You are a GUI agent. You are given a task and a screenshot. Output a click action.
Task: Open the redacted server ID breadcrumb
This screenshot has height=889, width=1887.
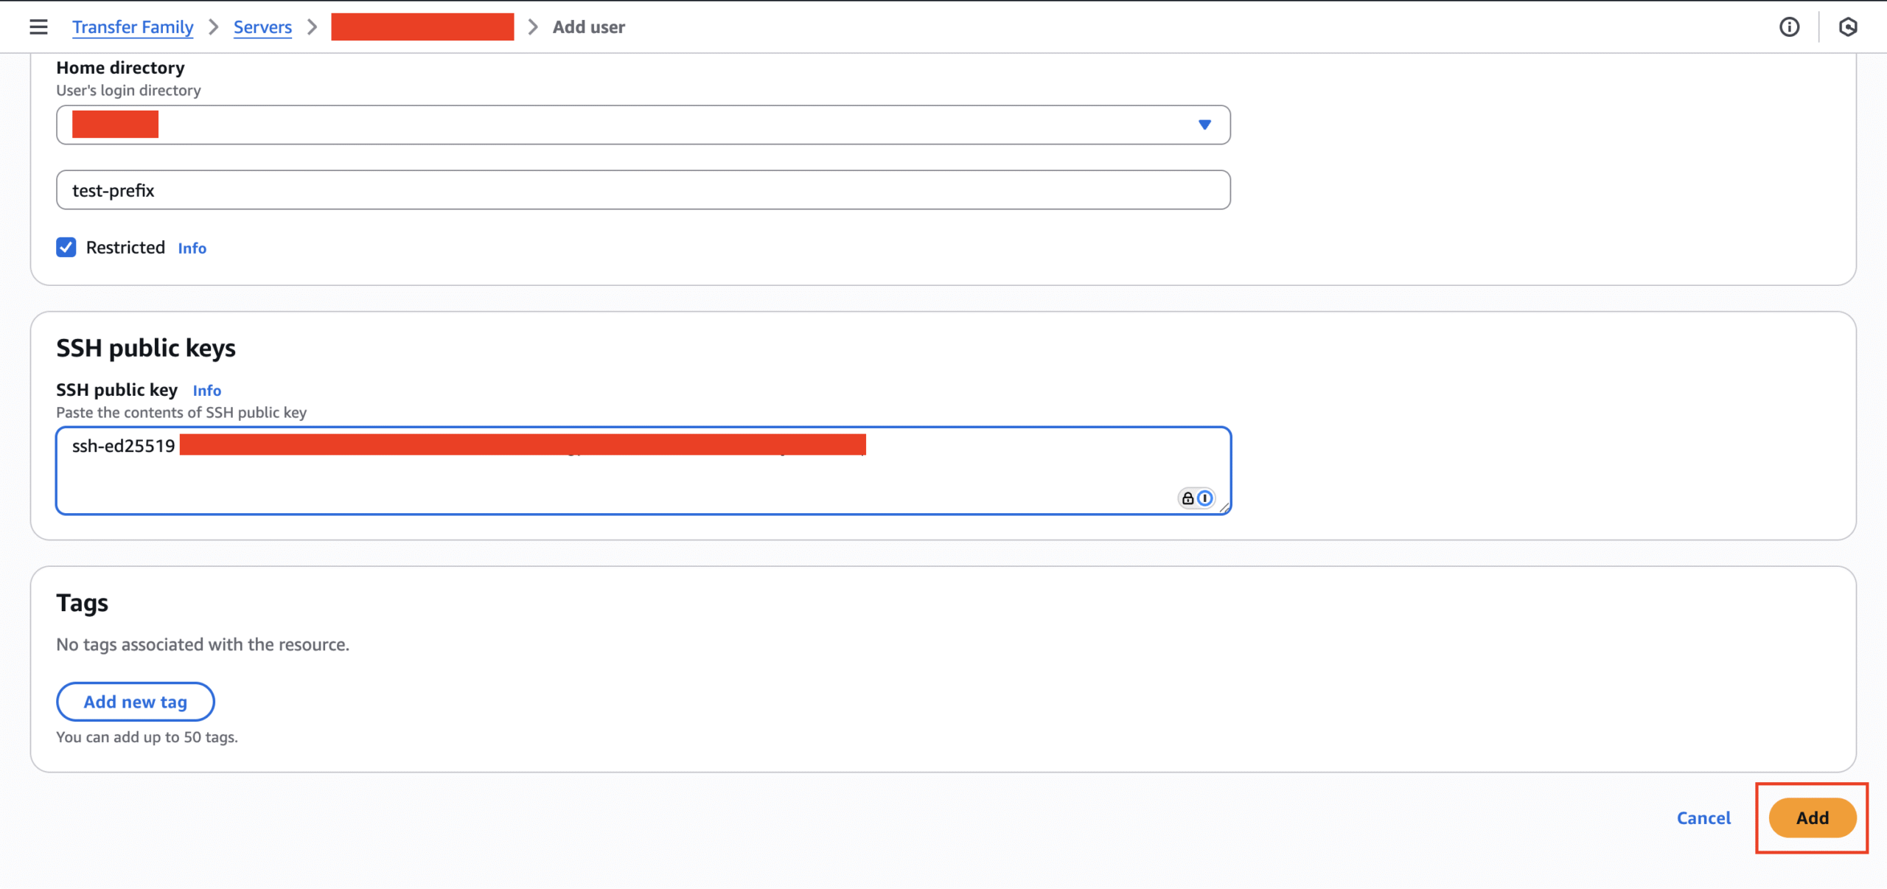pos(422,27)
